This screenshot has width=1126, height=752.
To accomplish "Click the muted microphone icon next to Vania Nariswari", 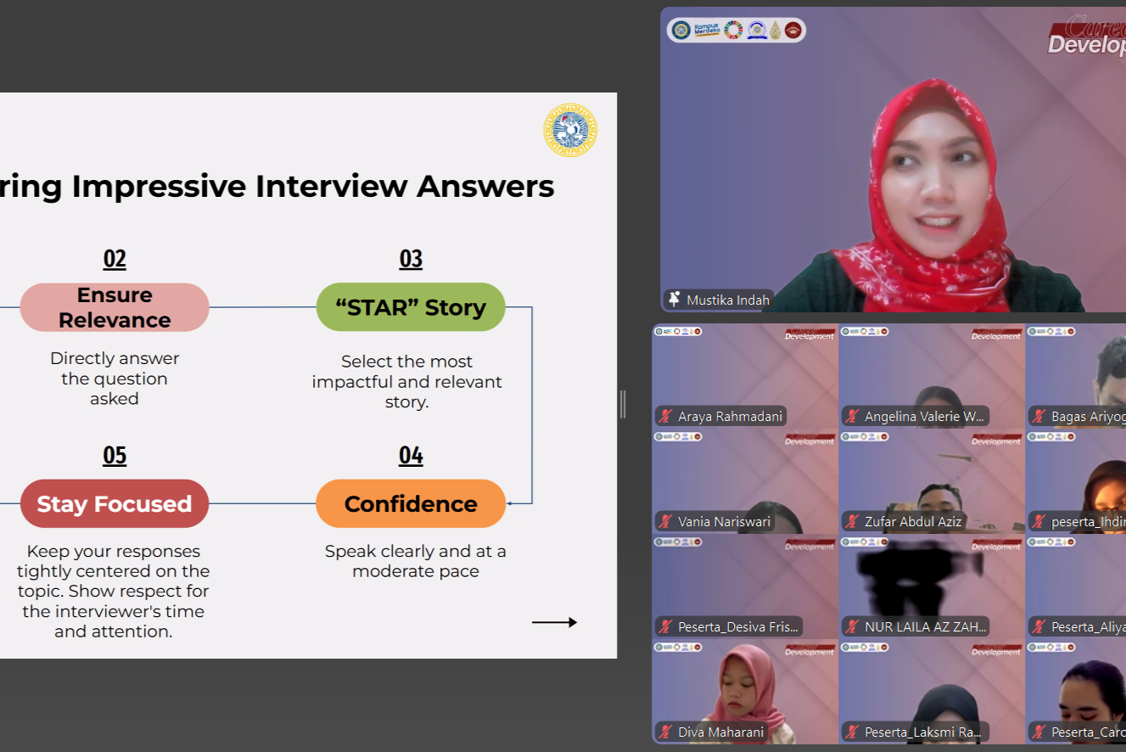I will [665, 522].
